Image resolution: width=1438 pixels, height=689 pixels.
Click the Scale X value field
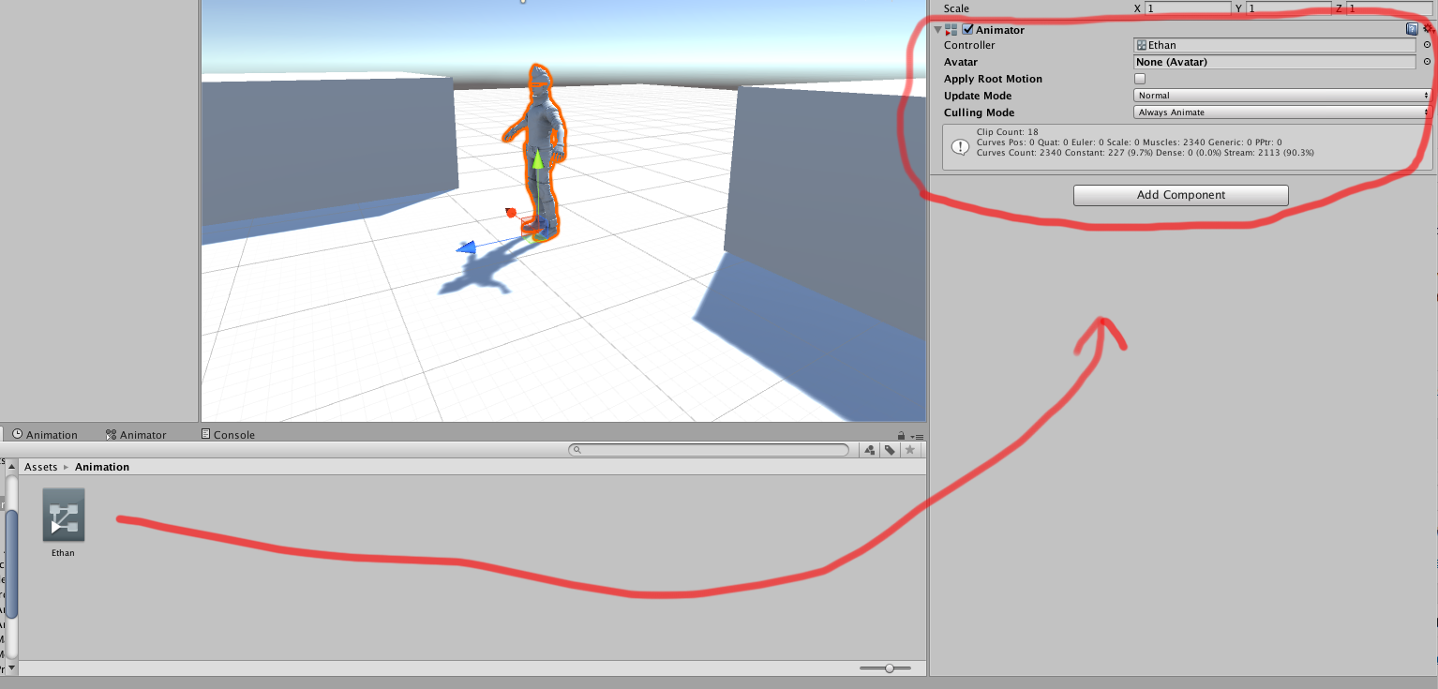pos(1188,8)
